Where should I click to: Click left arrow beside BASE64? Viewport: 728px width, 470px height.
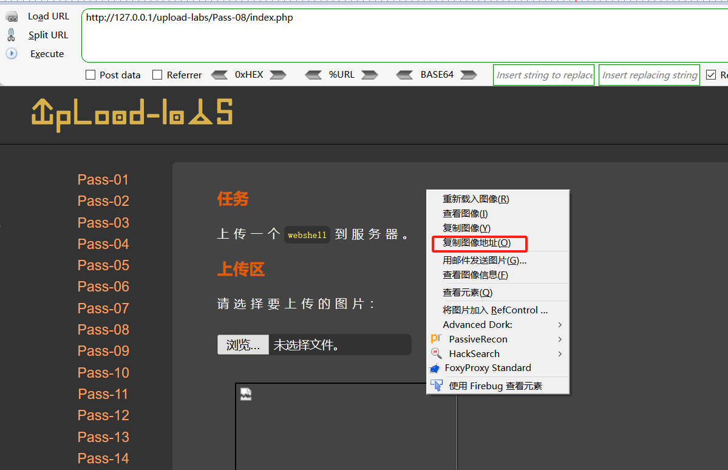coord(404,75)
